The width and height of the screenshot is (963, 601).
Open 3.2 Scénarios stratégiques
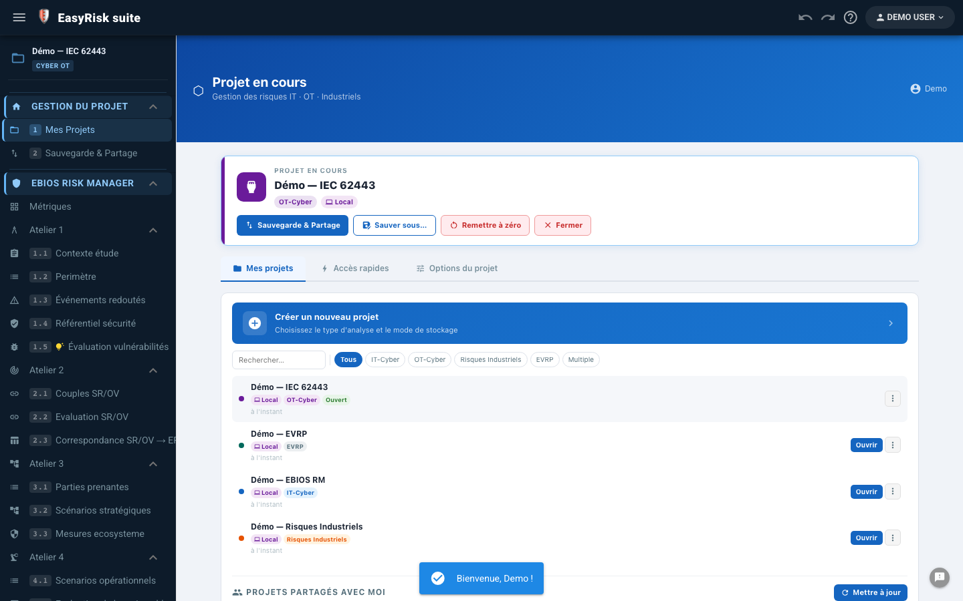click(x=88, y=510)
